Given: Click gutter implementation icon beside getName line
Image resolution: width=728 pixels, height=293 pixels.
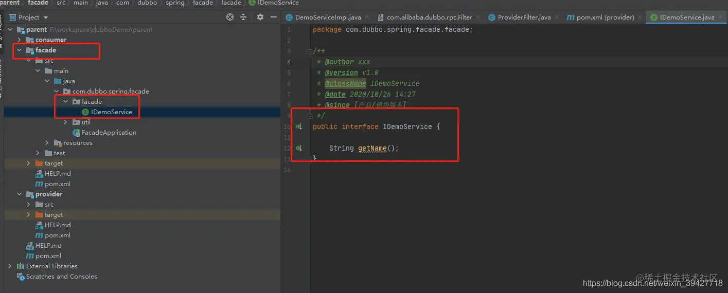Looking at the screenshot, I should click(299, 148).
